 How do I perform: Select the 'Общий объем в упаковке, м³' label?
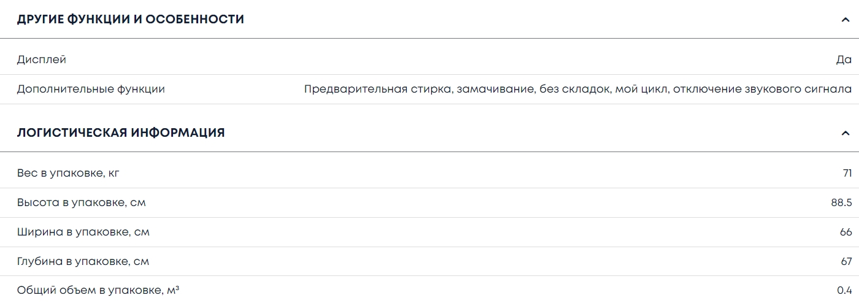pyautogui.click(x=98, y=291)
